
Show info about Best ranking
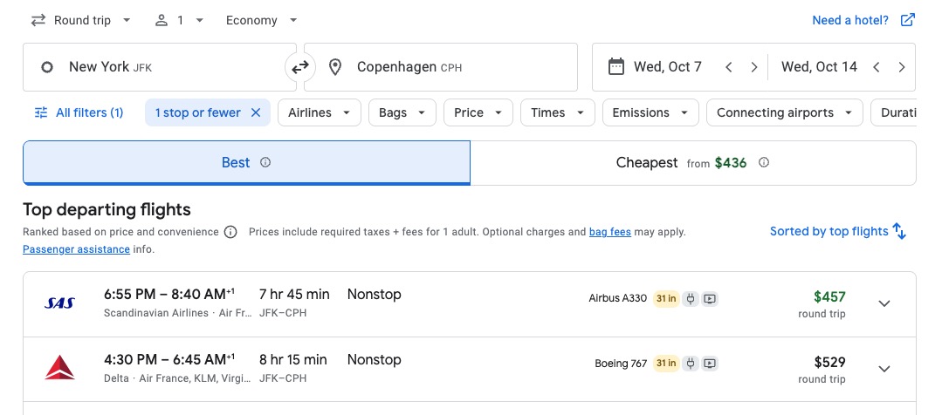(265, 162)
